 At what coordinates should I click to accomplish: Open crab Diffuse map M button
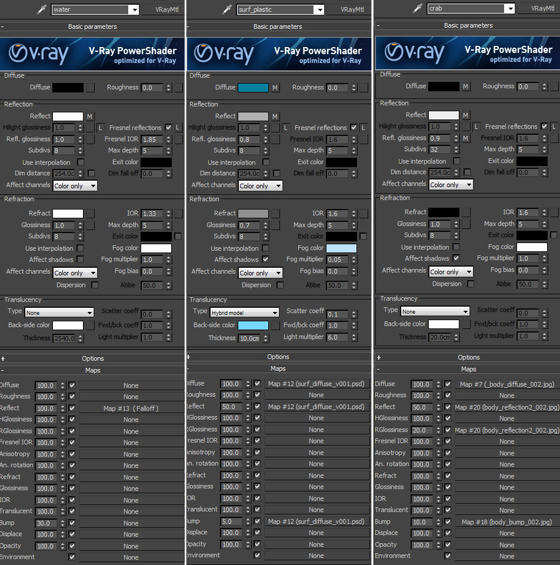(x=466, y=87)
